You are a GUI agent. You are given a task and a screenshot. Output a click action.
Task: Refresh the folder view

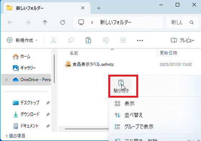click(62, 23)
